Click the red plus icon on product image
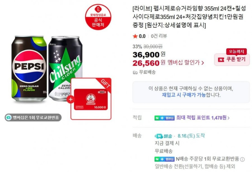The height and width of the screenshot is (172, 252). tap(70, 100)
